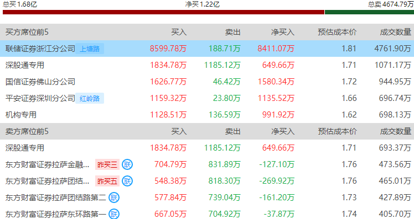Open 平安证券深圳分公司 seat entry
414x219 pixels.
click(207, 98)
